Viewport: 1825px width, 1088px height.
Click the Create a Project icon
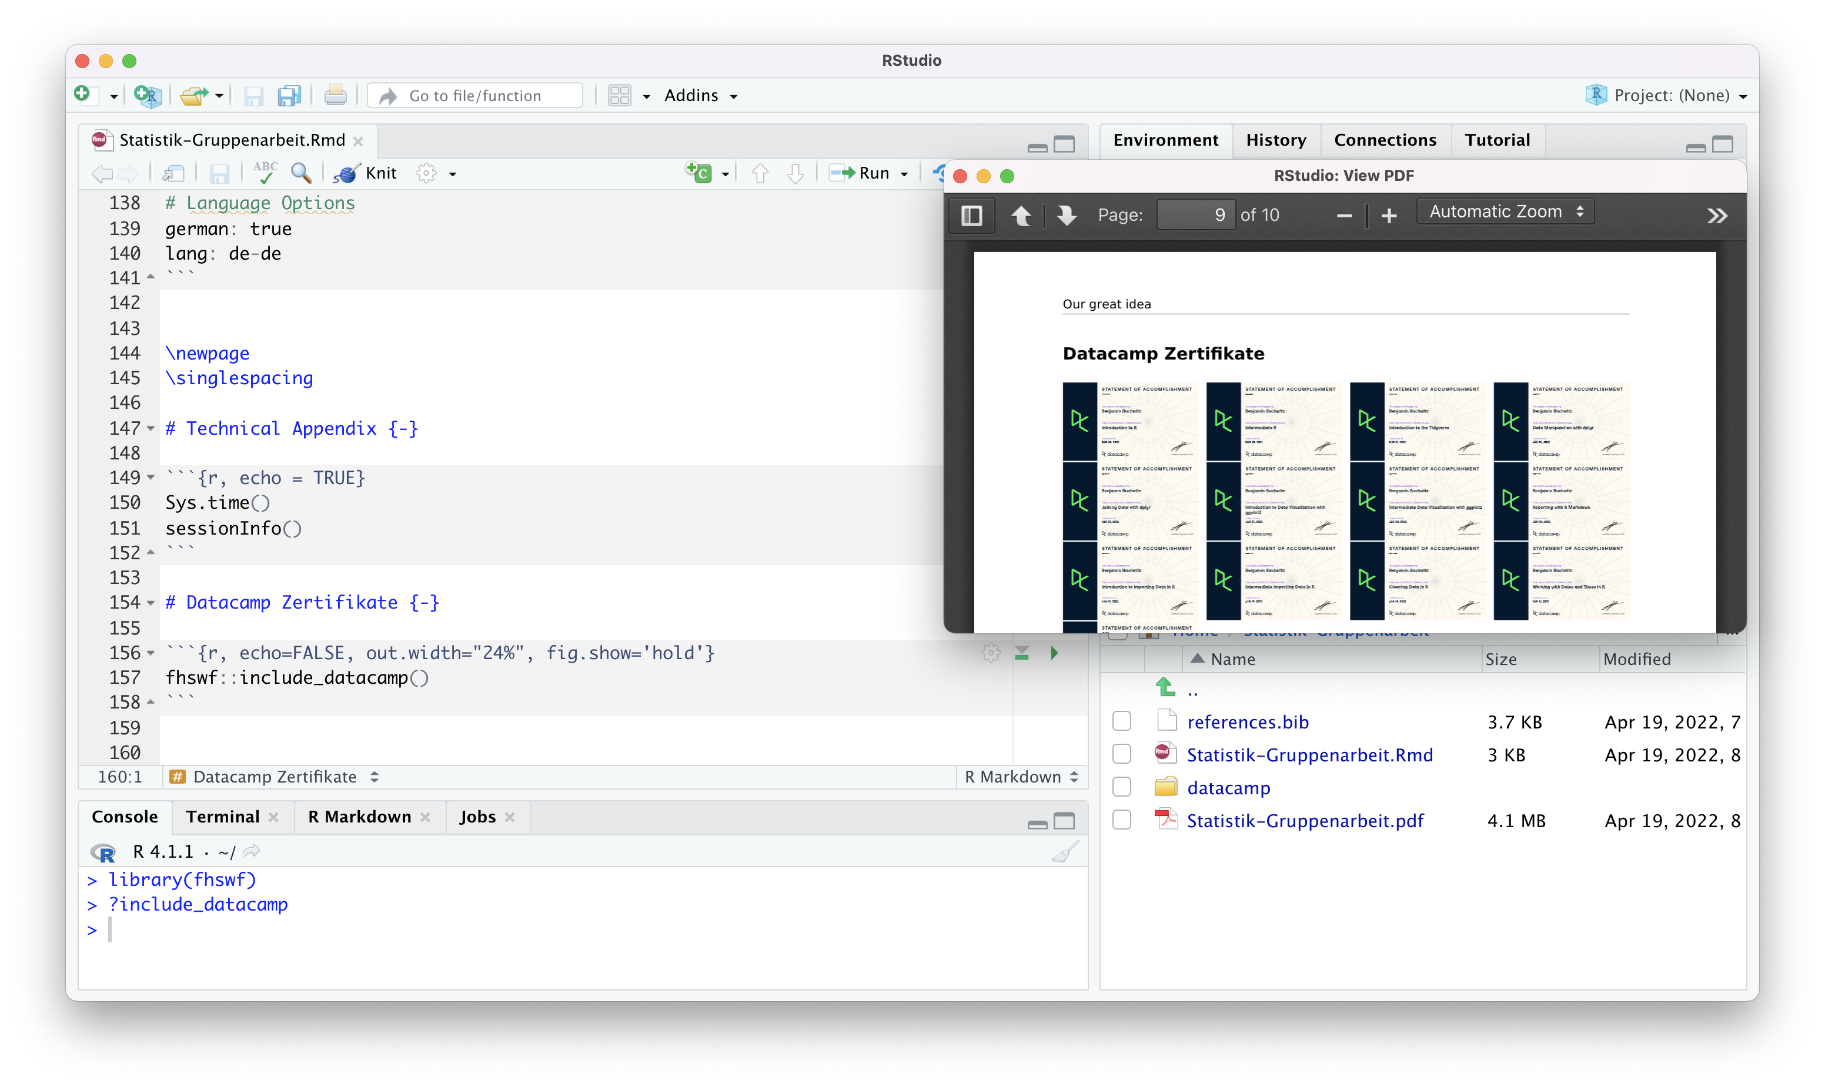pos(148,95)
